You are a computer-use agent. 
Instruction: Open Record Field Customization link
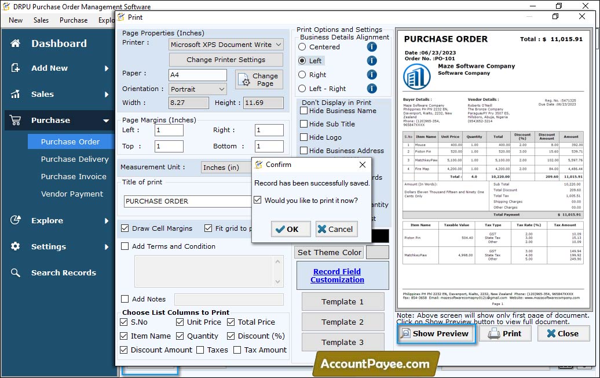(x=337, y=276)
